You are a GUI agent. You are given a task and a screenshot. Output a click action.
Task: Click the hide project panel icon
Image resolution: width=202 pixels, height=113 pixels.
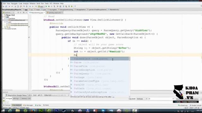coord(27,13)
